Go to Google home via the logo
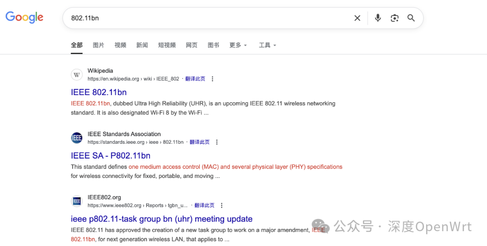Image resolution: width=487 pixels, height=246 pixels. (x=24, y=18)
